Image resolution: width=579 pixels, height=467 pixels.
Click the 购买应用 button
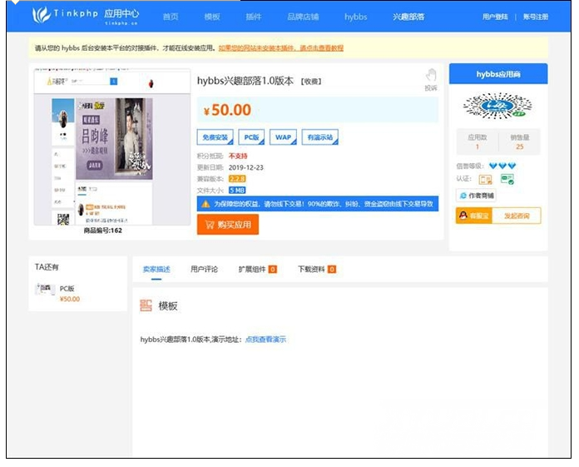[228, 225]
